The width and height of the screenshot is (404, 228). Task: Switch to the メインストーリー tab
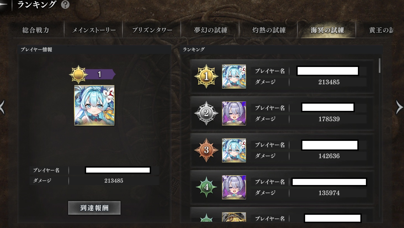click(x=94, y=30)
